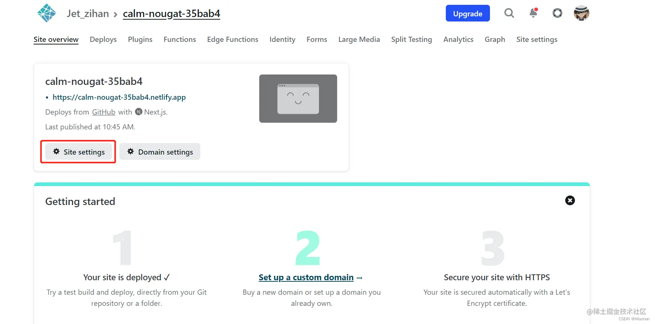The width and height of the screenshot is (655, 324).
Task: Click the calm-nougat-35bab4 breadcrumb link
Action: click(x=171, y=14)
